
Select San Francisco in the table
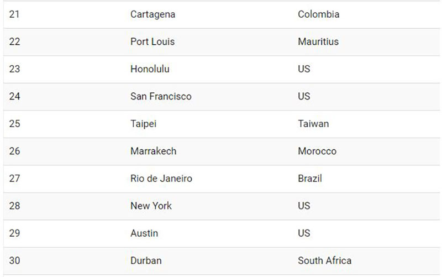[161, 96]
